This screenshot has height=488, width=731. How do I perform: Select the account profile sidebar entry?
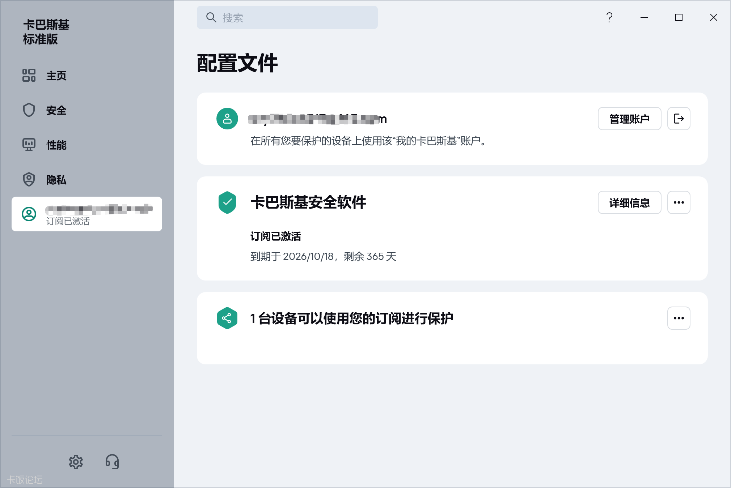pos(87,214)
